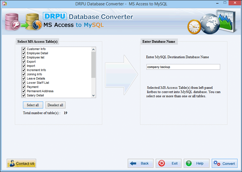Viewport: 242px width, 172px height.
Task: Click the MS Access database icon in banner
Action: pos(13,22)
